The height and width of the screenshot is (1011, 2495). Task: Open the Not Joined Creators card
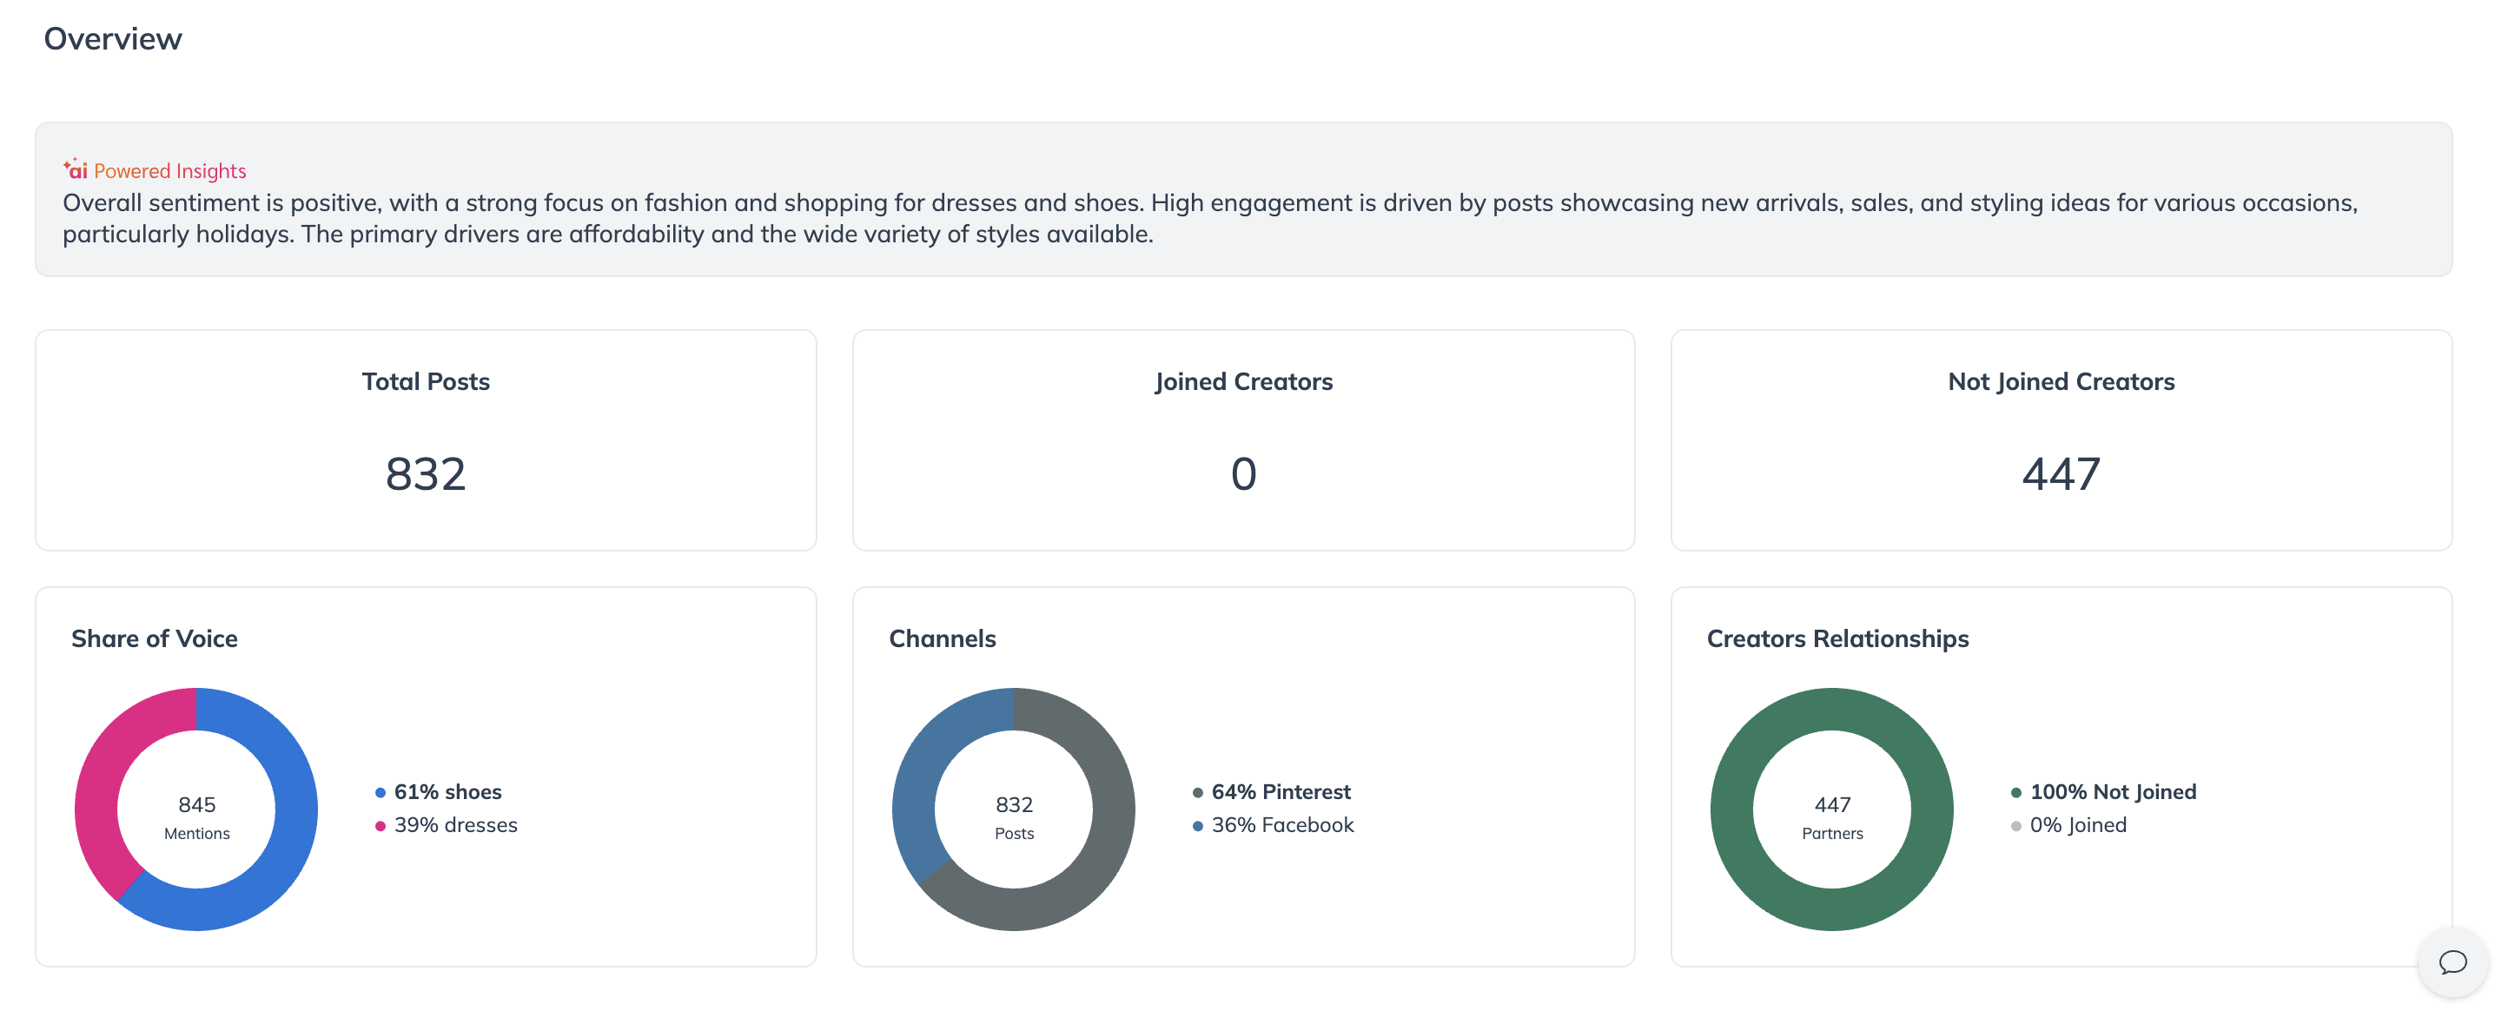(2060, 439)
